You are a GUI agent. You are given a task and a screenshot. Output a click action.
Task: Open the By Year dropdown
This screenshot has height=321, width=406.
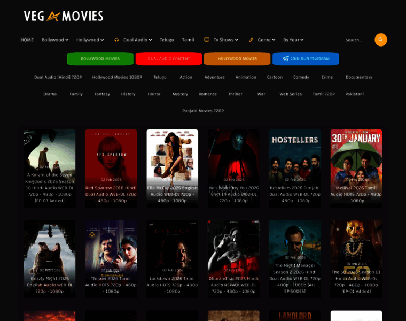tap(293, 40)
